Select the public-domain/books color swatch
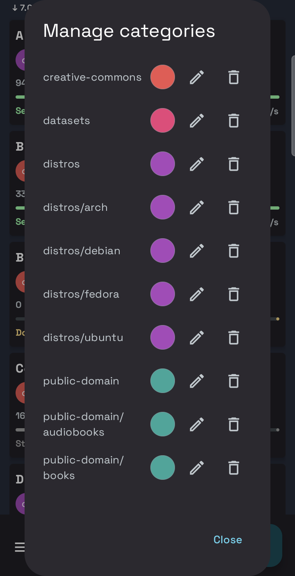This screenshot has width=295, height=576. click(x=163, y=468)
